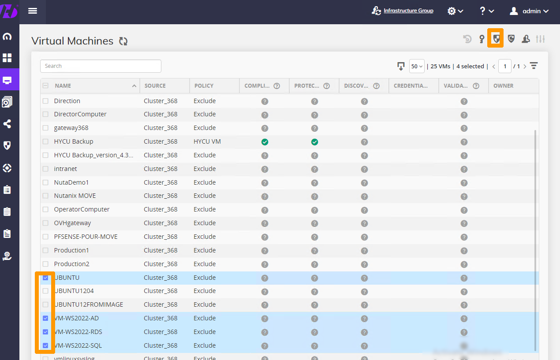Click the export download icon beside page size

[401, 67]
